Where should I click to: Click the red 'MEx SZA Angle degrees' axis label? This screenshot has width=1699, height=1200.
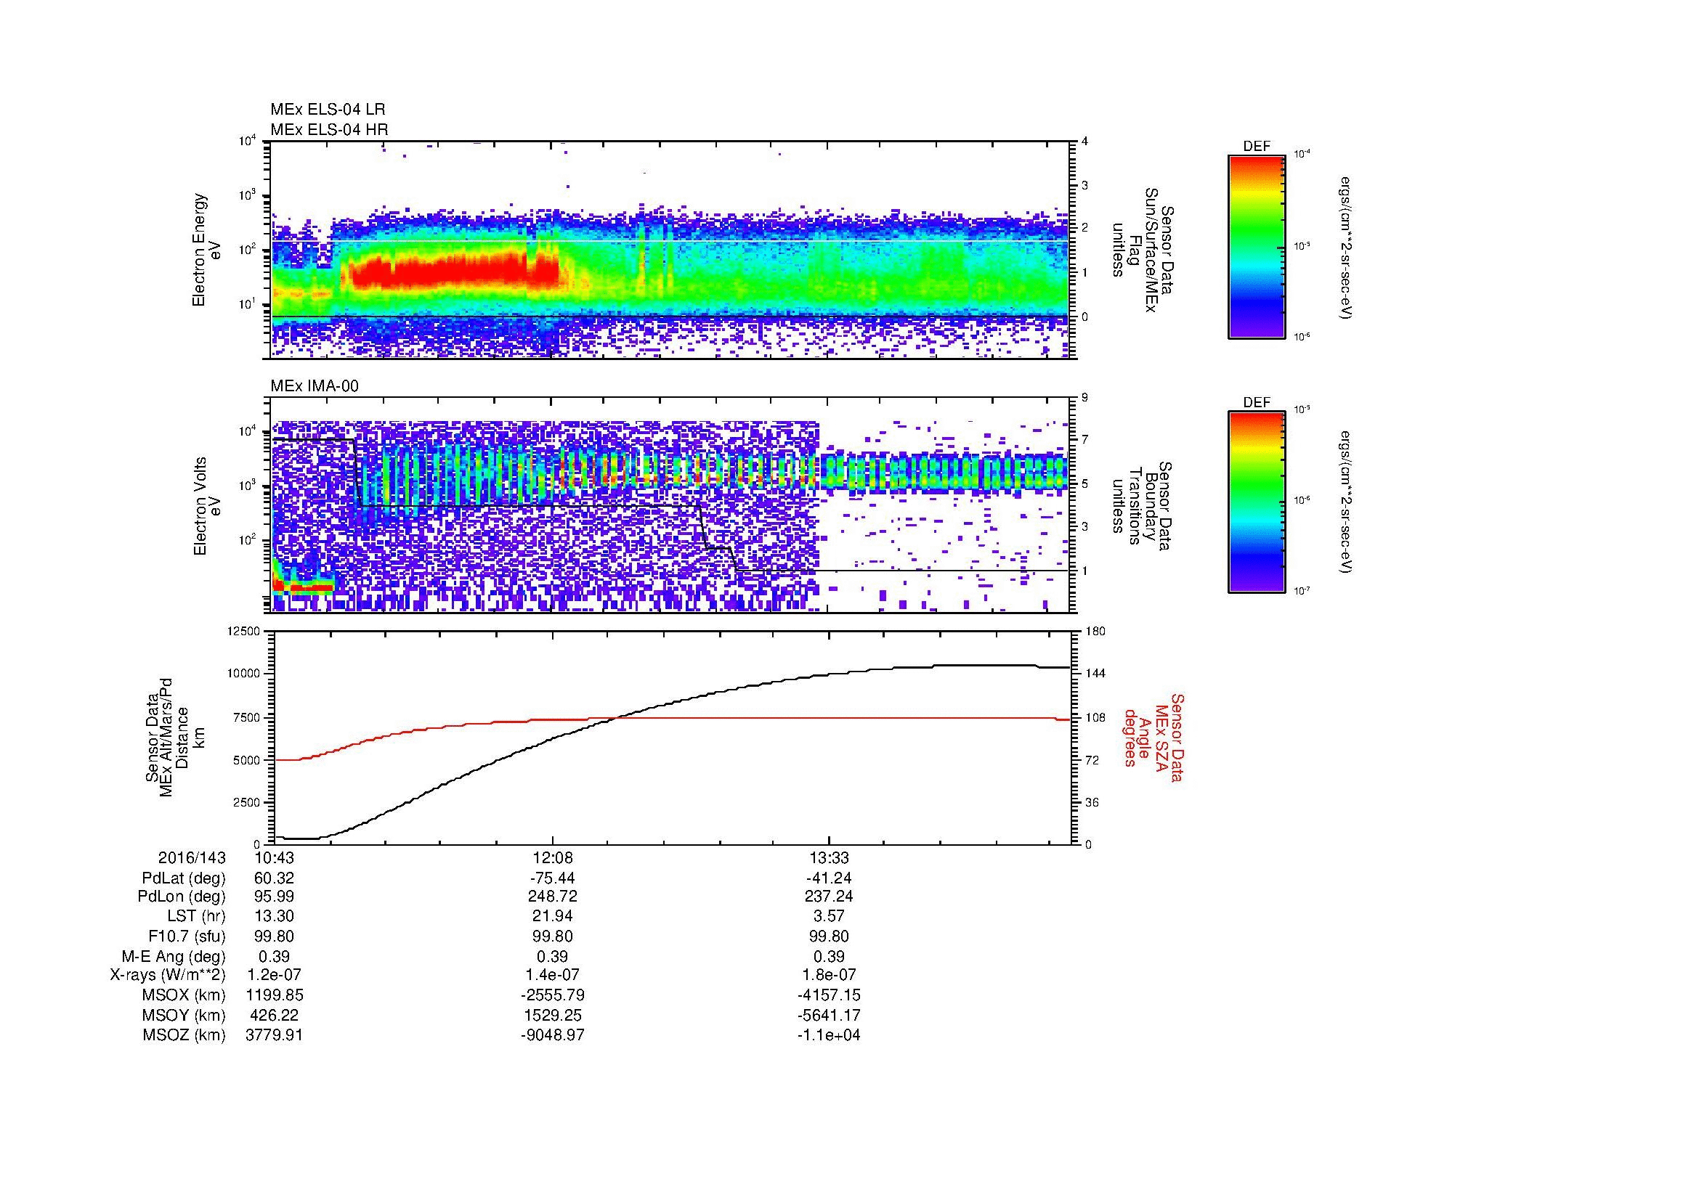click(1153, 737)
